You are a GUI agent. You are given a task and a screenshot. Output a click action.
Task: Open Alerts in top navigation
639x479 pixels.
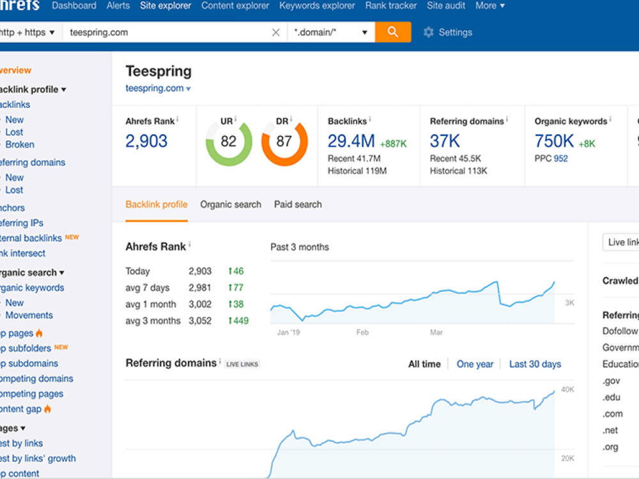(118, 6)
